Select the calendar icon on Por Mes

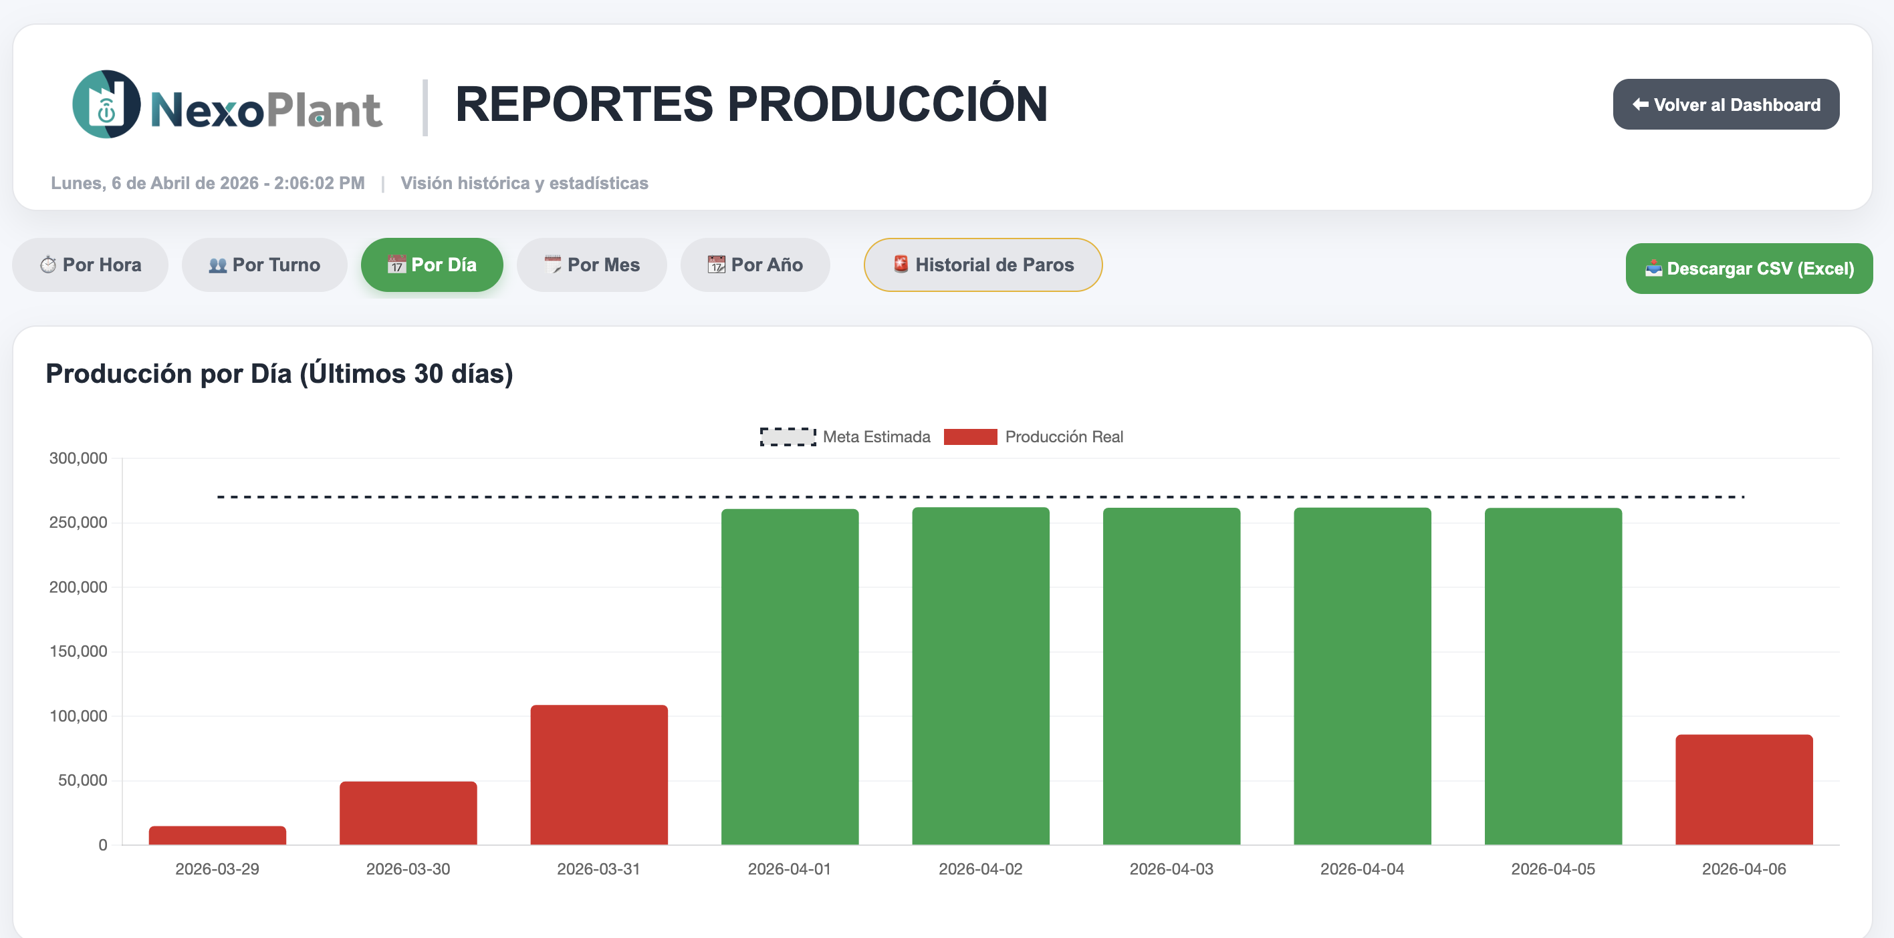[x=552, y=265]
